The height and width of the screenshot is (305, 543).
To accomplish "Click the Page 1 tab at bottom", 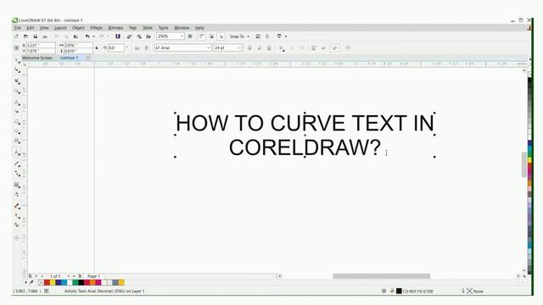I will pos(93,276).
